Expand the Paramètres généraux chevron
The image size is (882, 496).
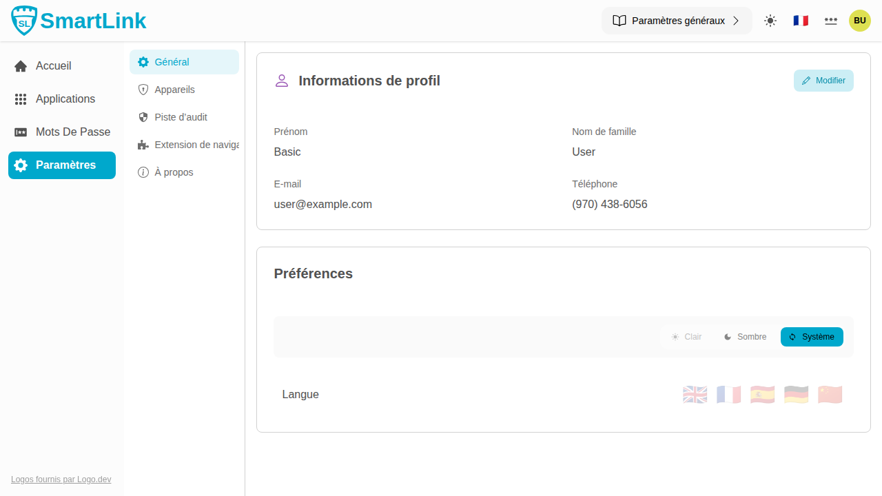click(736, 21)
